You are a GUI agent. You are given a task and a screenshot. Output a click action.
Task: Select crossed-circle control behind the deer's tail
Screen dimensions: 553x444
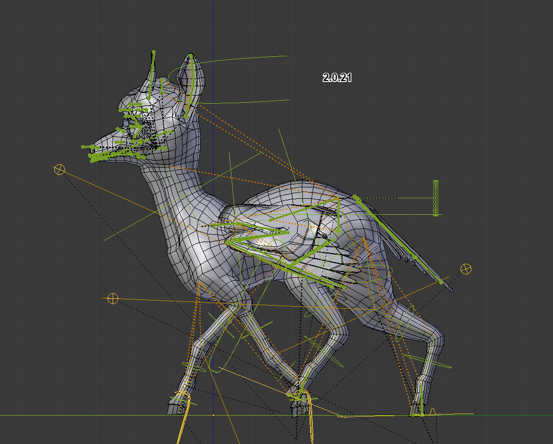(466, 269)
